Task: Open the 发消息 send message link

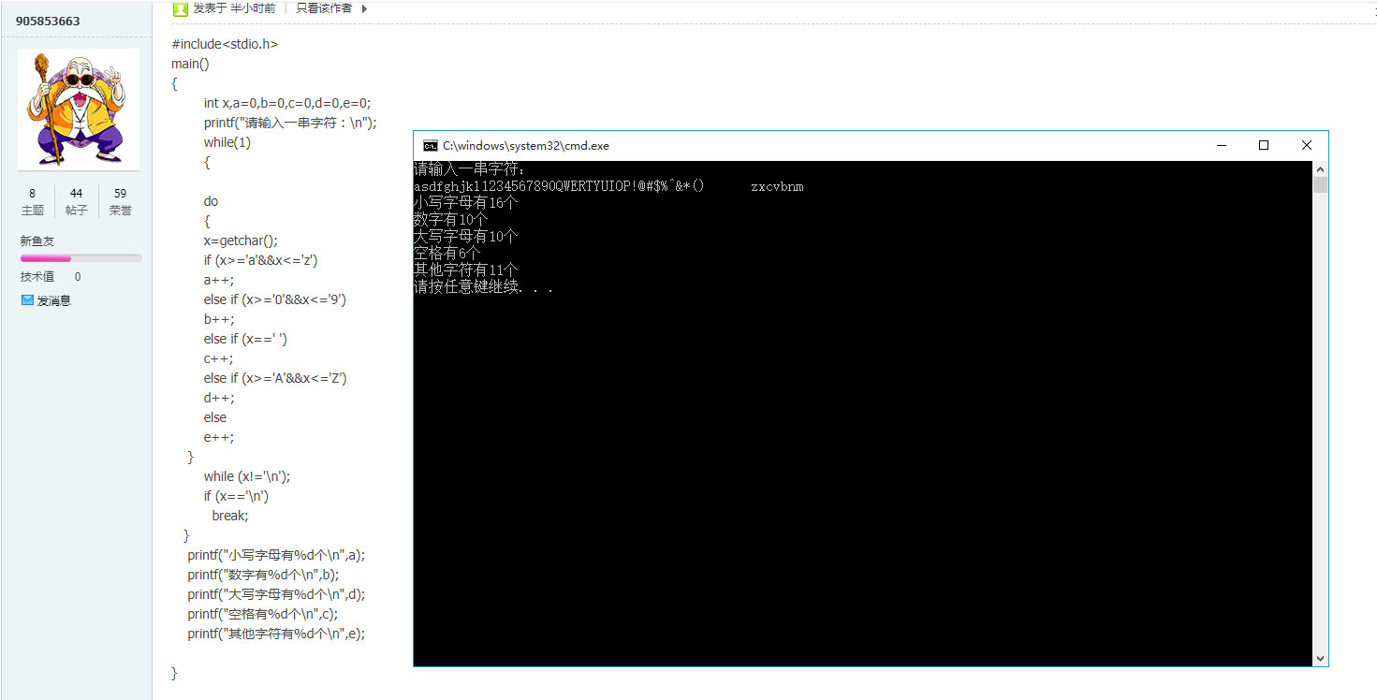Action: (53, 300)
